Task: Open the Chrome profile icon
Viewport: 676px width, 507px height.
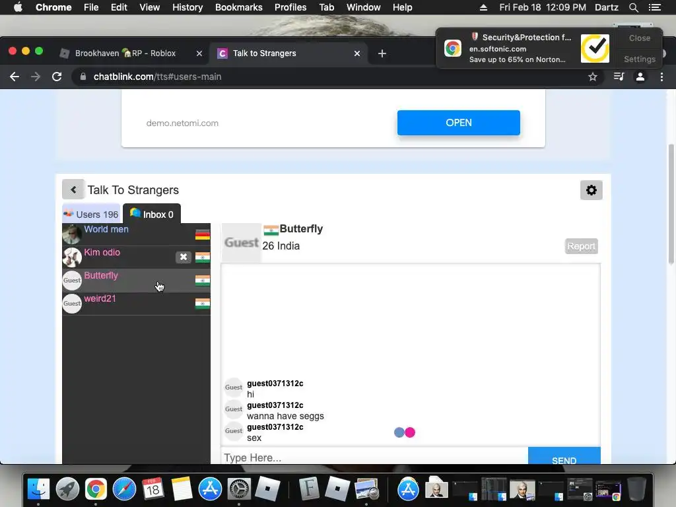Action: (x=640, y=77)
